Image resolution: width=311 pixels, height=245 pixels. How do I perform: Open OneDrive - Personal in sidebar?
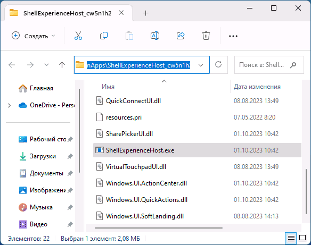point(47,105)
